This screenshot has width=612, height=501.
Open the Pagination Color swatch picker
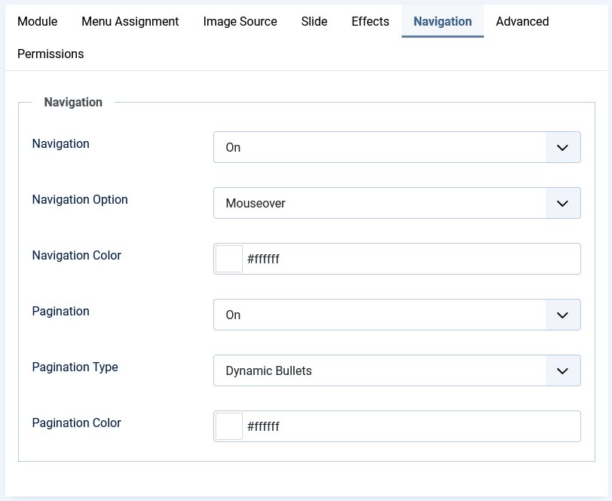(229, 426)
